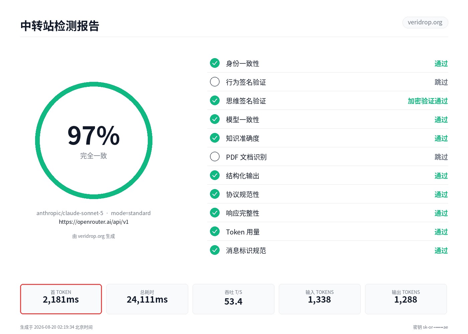Select the check icon next to 响应完整性
Screen dimensions: 468x334
pos(215,213)
